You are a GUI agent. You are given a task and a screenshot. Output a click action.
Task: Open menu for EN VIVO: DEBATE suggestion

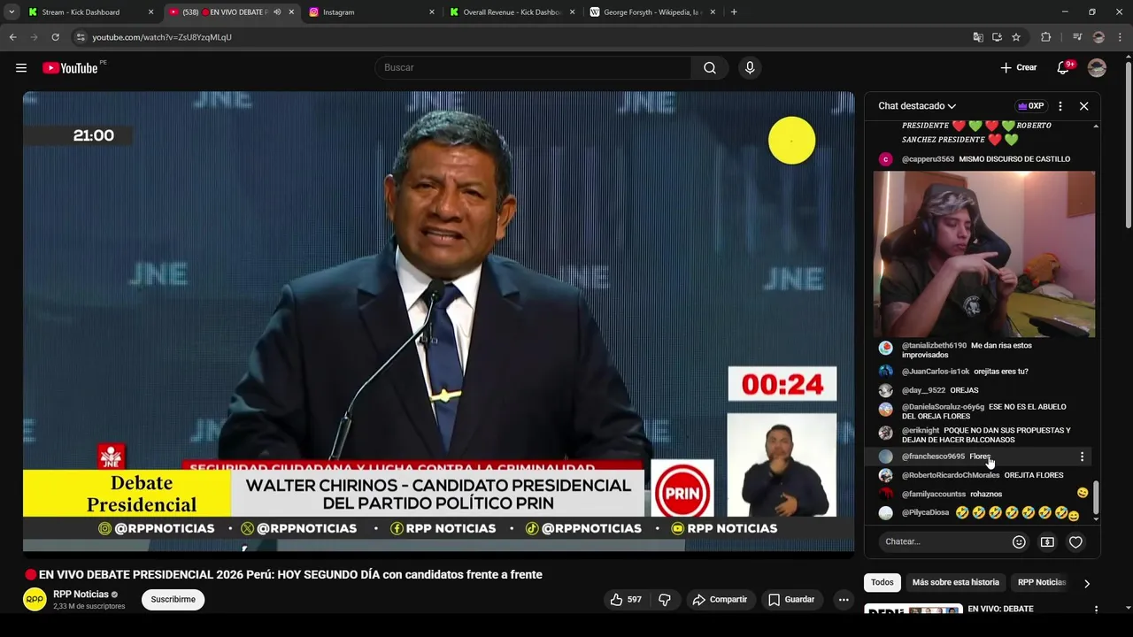coord(1096,610)
